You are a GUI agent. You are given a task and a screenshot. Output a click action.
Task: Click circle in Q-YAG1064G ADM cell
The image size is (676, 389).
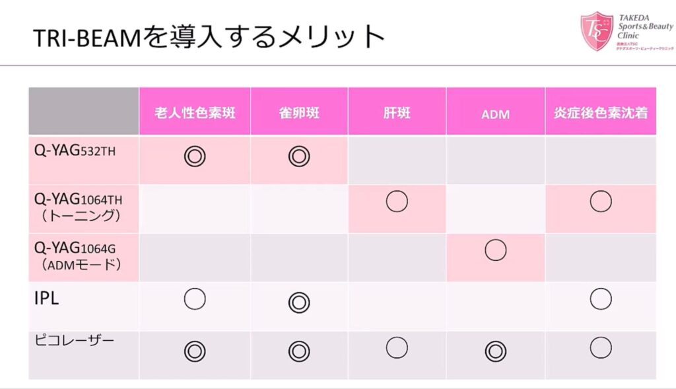click(496, 250)
